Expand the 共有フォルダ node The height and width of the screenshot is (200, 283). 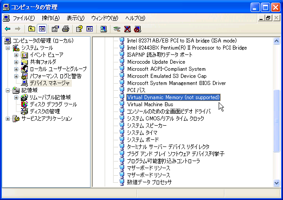click(16, 62)
